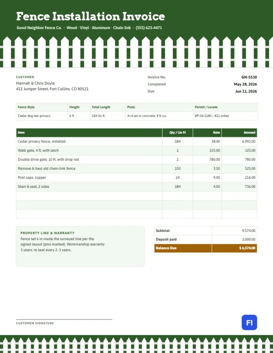
Task: Select the Stain & seal, 2 sides item
Action: 33,187
